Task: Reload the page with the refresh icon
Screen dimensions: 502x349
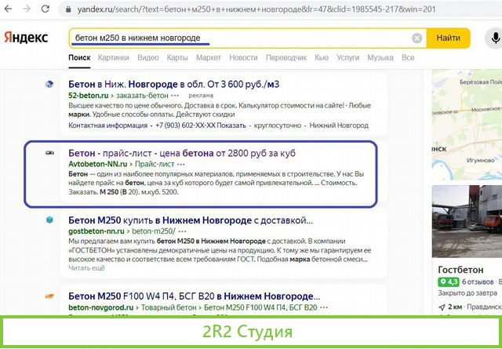Action: 45,9
